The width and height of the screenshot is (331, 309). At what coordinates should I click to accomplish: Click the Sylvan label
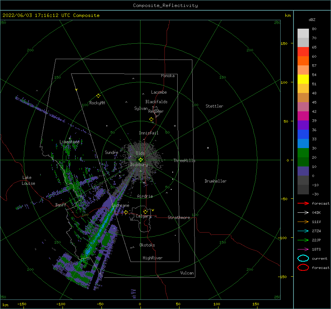(141, 108)
